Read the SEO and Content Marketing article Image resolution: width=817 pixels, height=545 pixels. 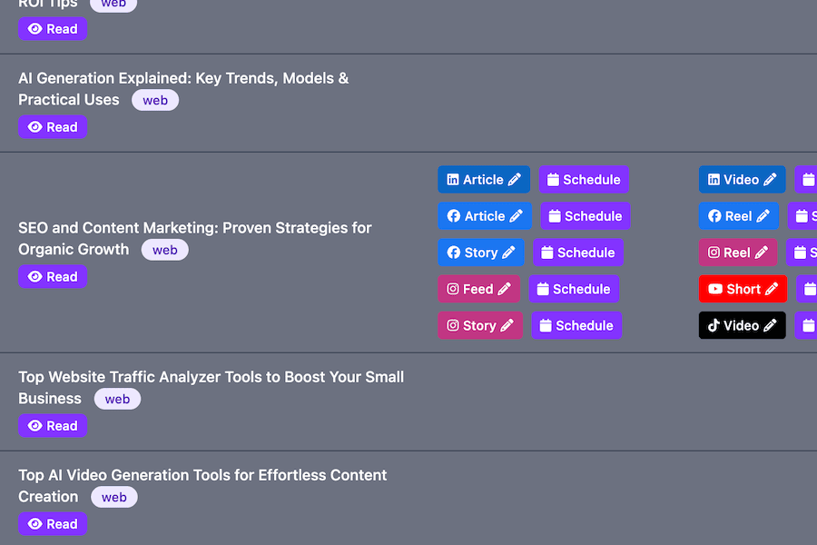(53, 277)
